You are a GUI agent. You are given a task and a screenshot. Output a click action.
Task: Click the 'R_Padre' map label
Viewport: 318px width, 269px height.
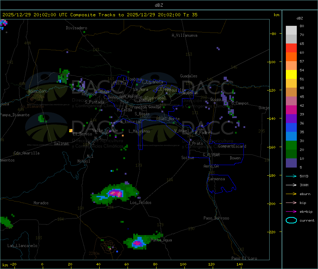[202, 133]
